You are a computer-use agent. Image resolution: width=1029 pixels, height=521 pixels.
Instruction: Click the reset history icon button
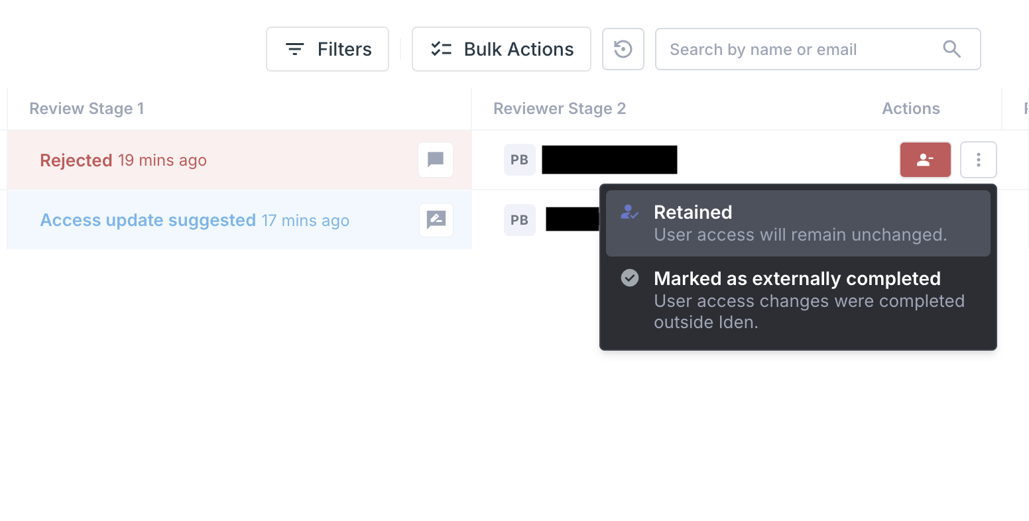(623, 49)
